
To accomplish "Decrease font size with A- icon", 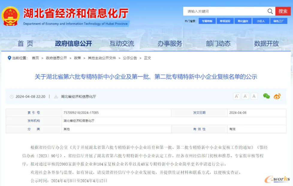I will (246, 96).
